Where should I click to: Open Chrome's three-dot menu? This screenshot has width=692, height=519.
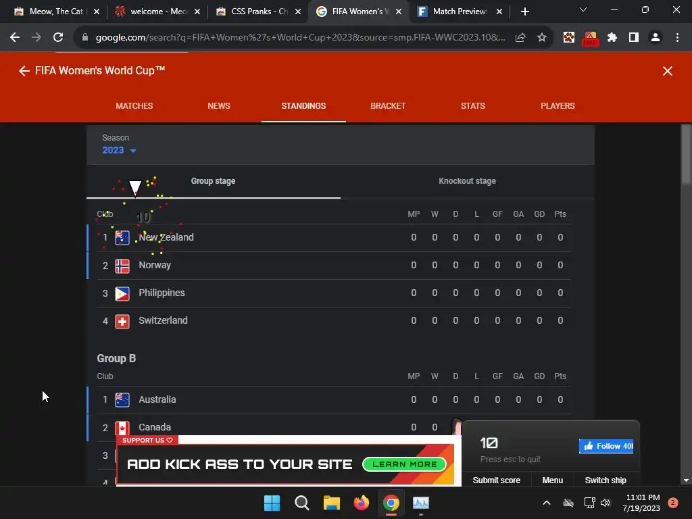(677, 38)
